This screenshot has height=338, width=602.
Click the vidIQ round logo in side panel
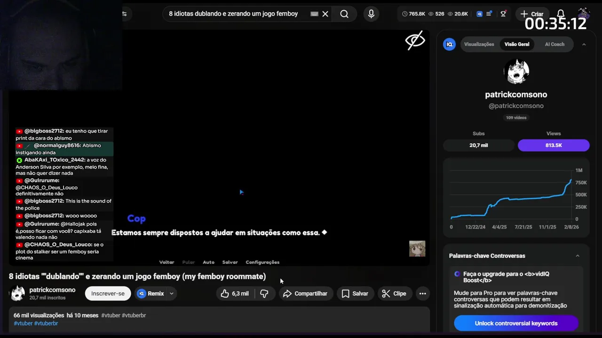pyautogui.click(x=449, y=44)
